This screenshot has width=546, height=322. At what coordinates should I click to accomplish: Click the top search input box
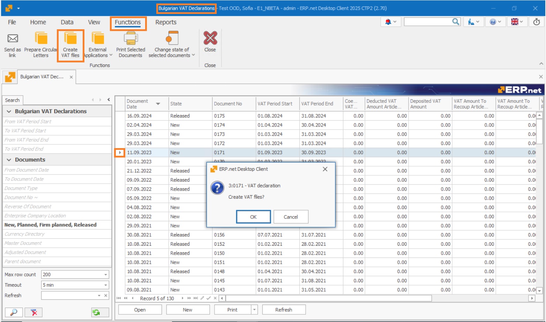point(428,22)
